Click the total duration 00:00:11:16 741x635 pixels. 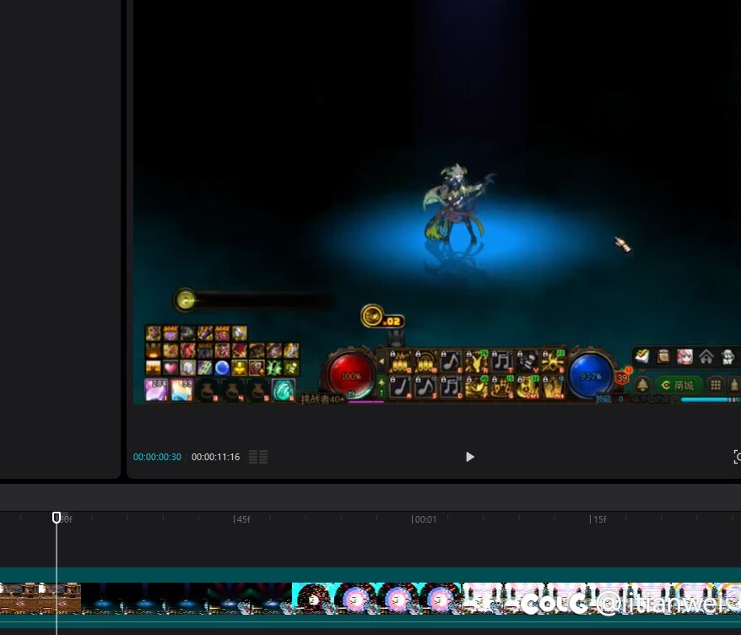pos(215,457)
